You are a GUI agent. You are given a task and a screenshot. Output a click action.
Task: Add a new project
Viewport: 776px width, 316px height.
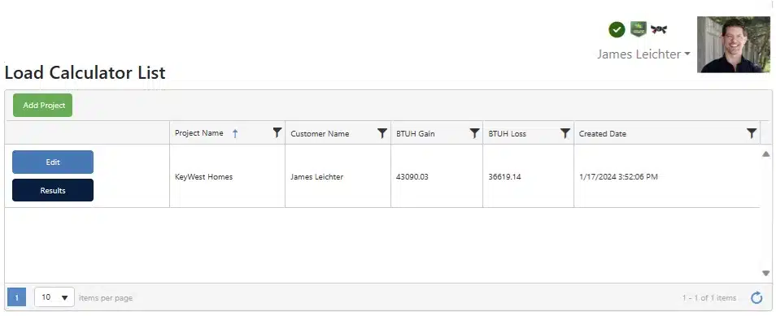tap(42, 106)
